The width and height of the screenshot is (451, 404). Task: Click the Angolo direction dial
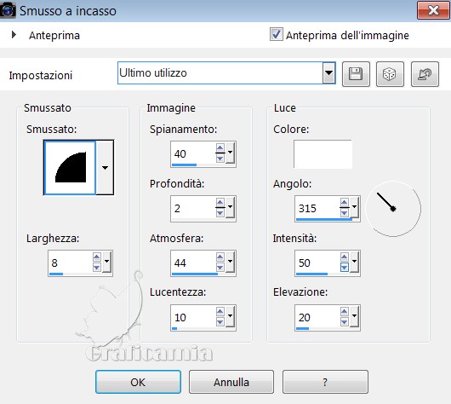pyautogui.click(x=393, y=209)
